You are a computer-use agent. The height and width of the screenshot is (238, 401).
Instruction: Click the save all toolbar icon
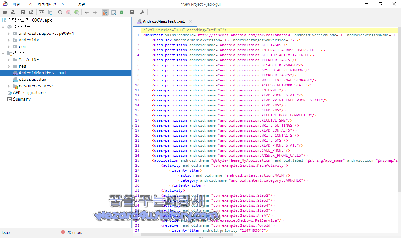pos(23,12)
